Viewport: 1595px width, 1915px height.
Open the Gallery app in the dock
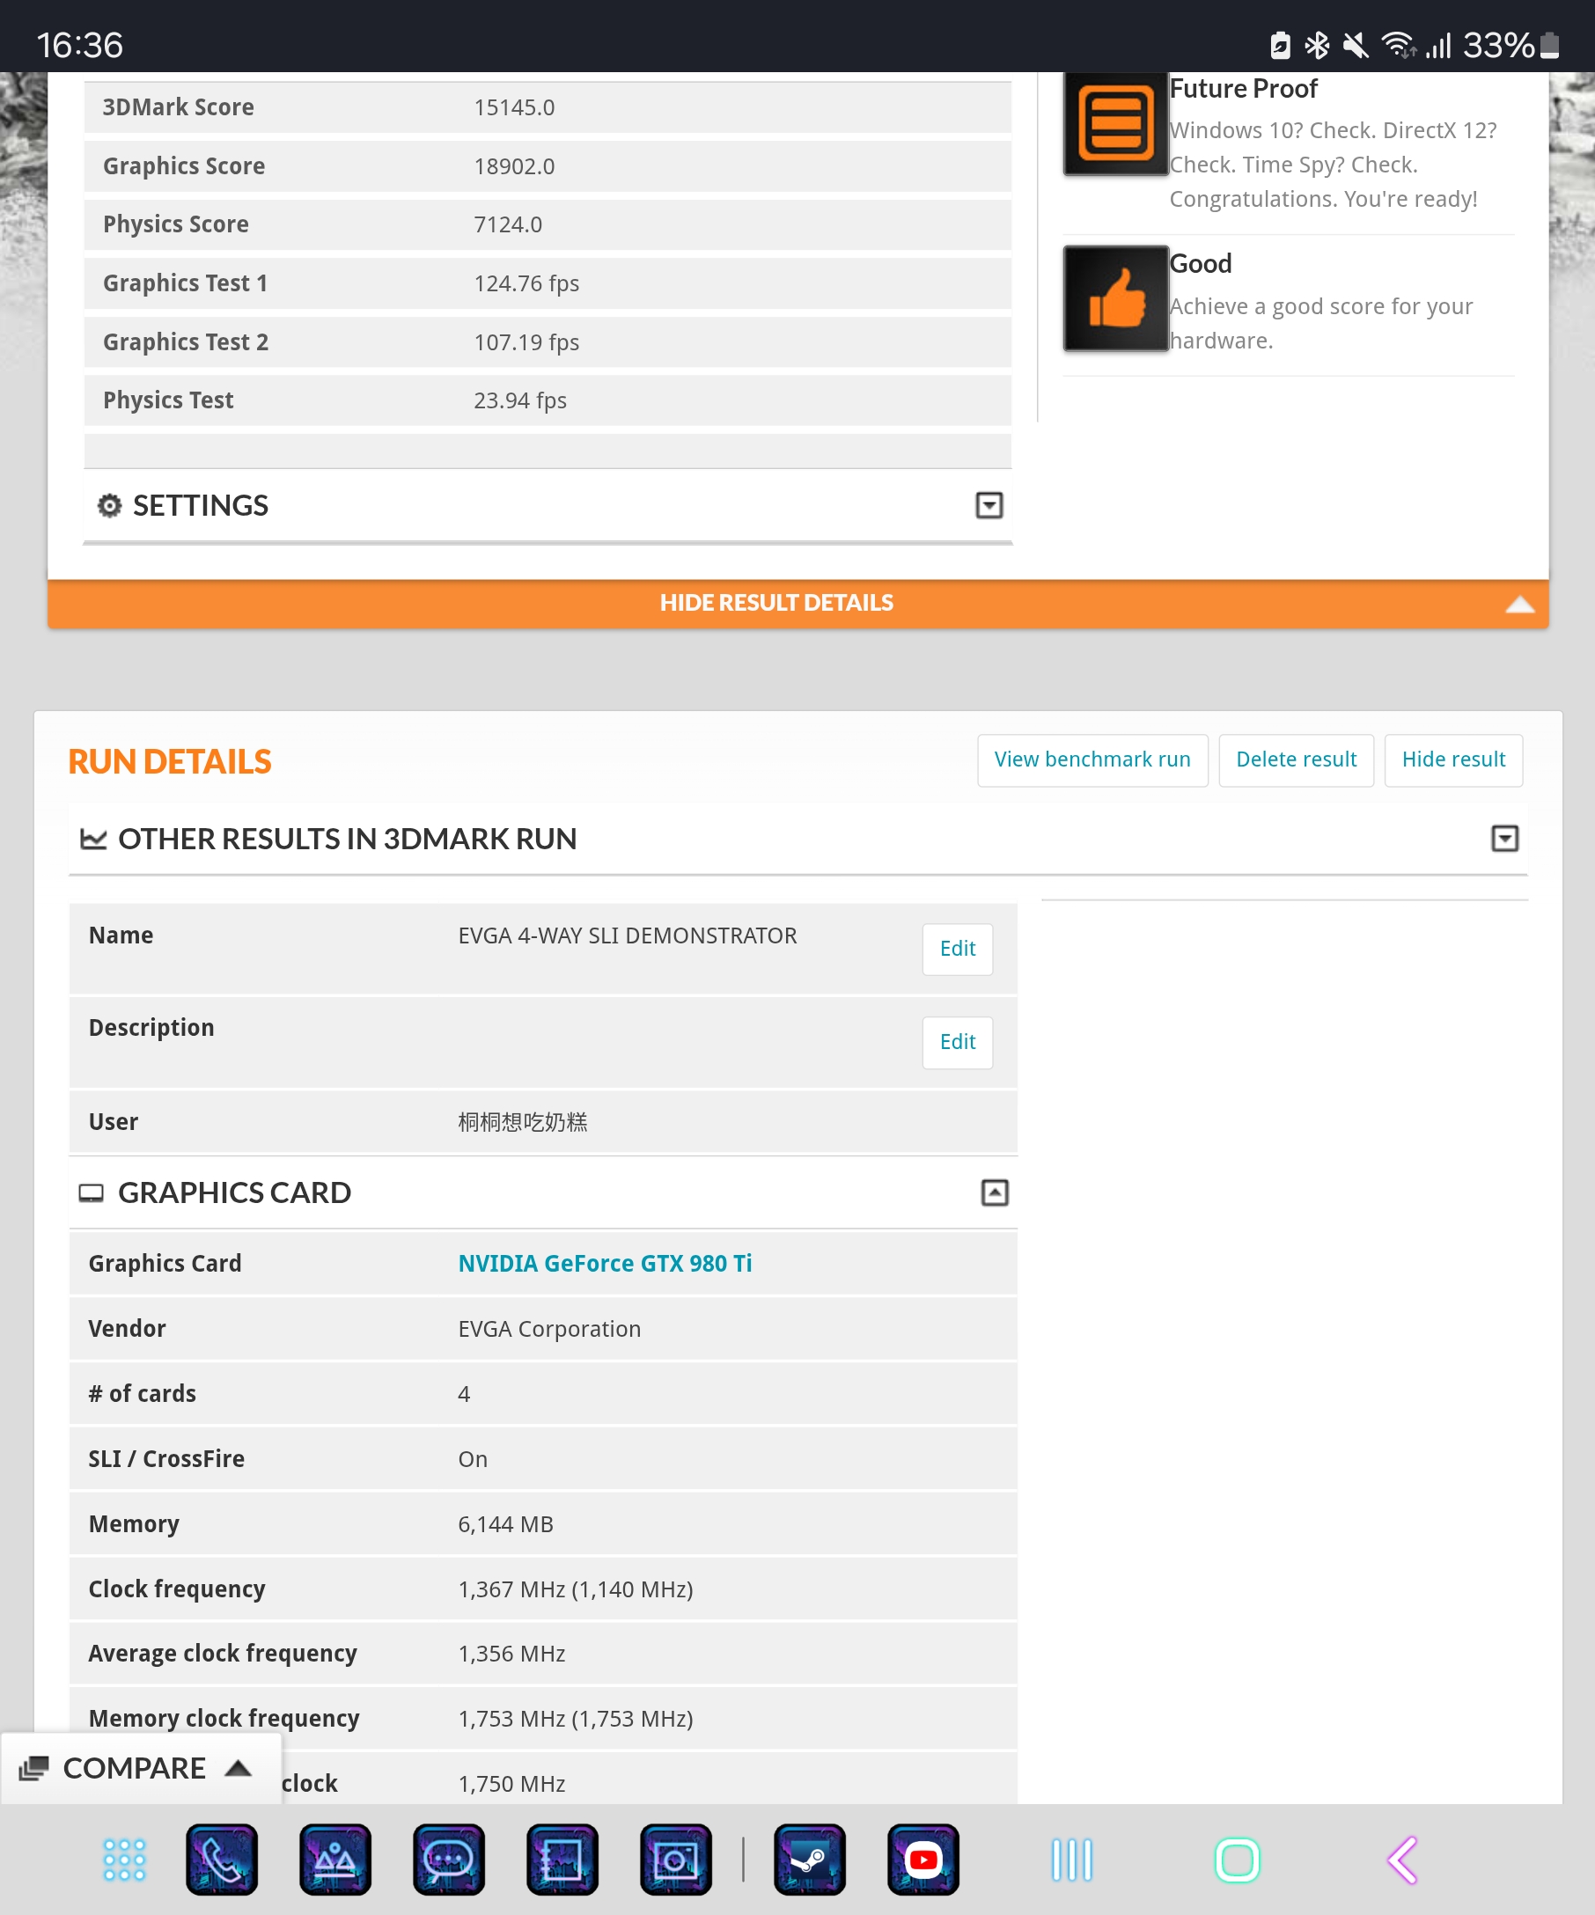334,1860
